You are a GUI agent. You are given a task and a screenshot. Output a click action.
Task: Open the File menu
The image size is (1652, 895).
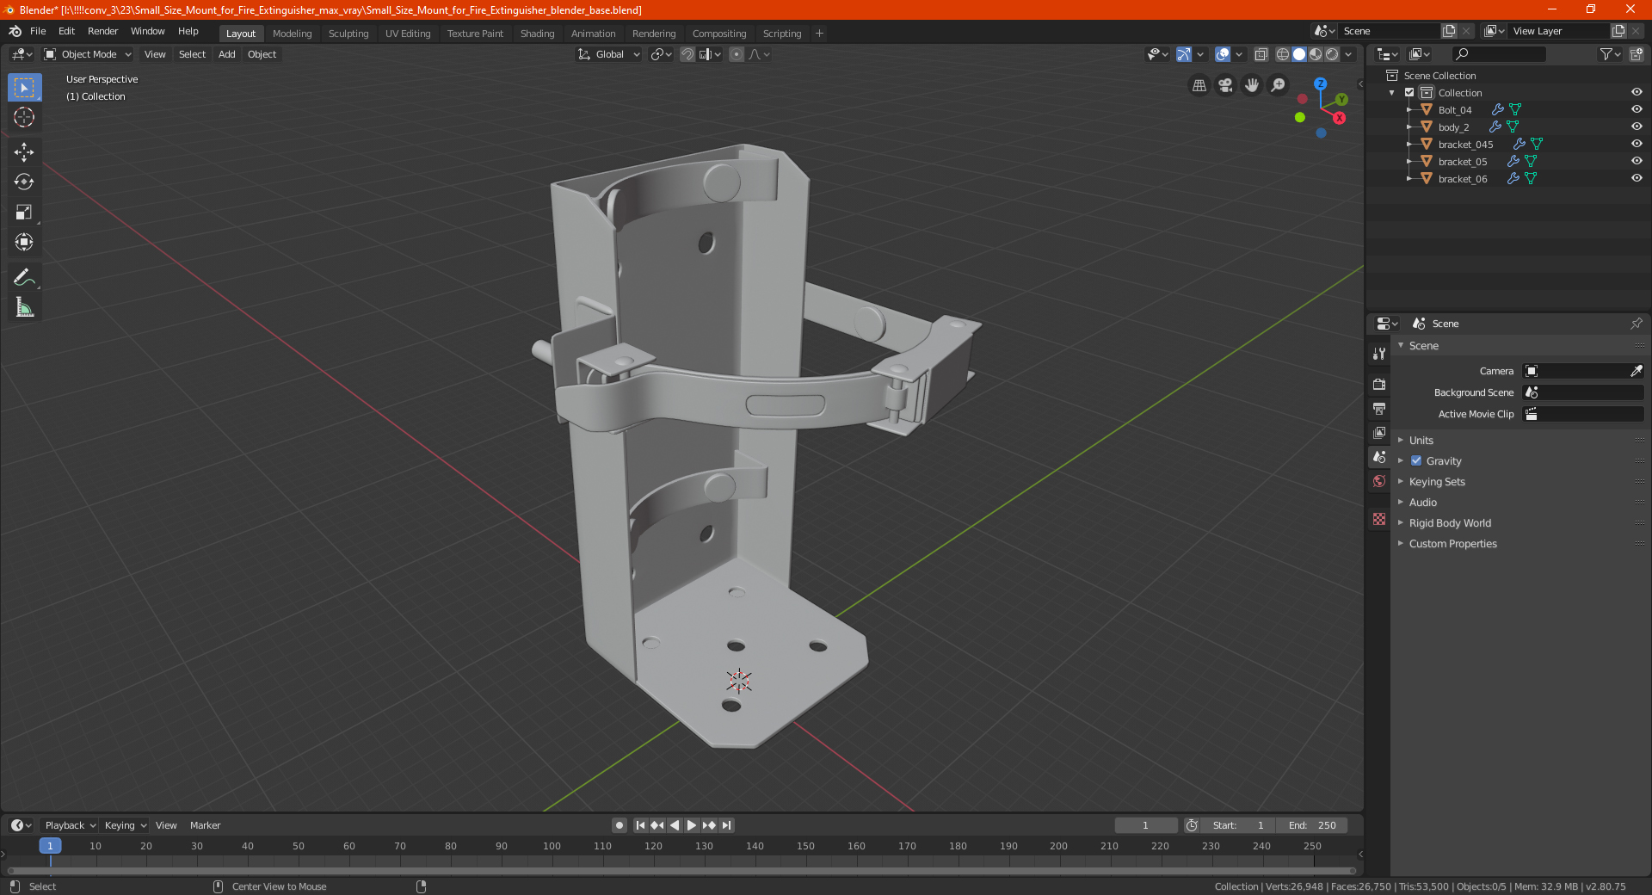(38, 31)
